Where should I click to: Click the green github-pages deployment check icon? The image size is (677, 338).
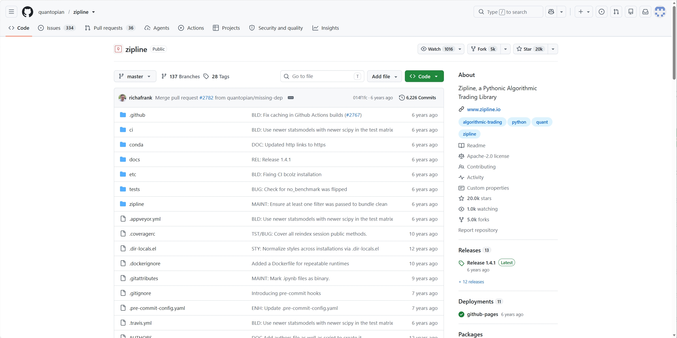click(x=461, y=314)
